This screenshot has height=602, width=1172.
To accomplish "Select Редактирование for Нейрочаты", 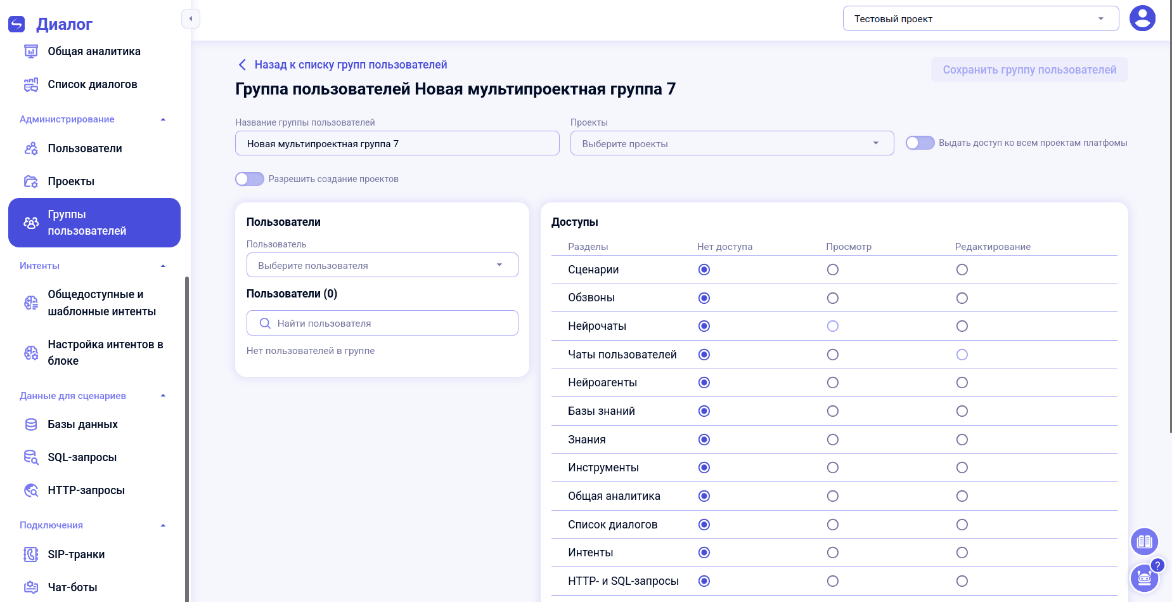I will click(x=962, y=326).
